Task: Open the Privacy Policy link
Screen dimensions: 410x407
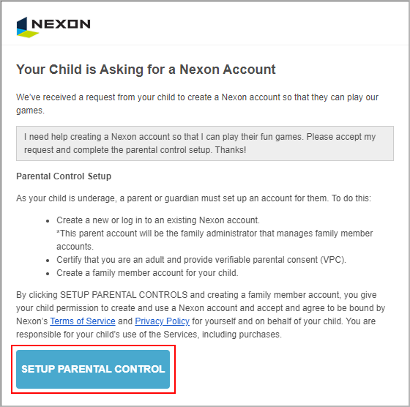Action: coord(162,321)
